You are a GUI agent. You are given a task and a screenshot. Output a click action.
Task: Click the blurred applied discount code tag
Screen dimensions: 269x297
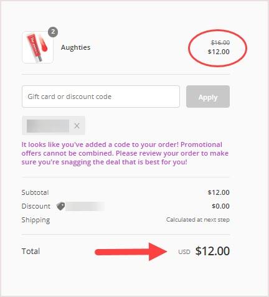[x=48, y=126]
